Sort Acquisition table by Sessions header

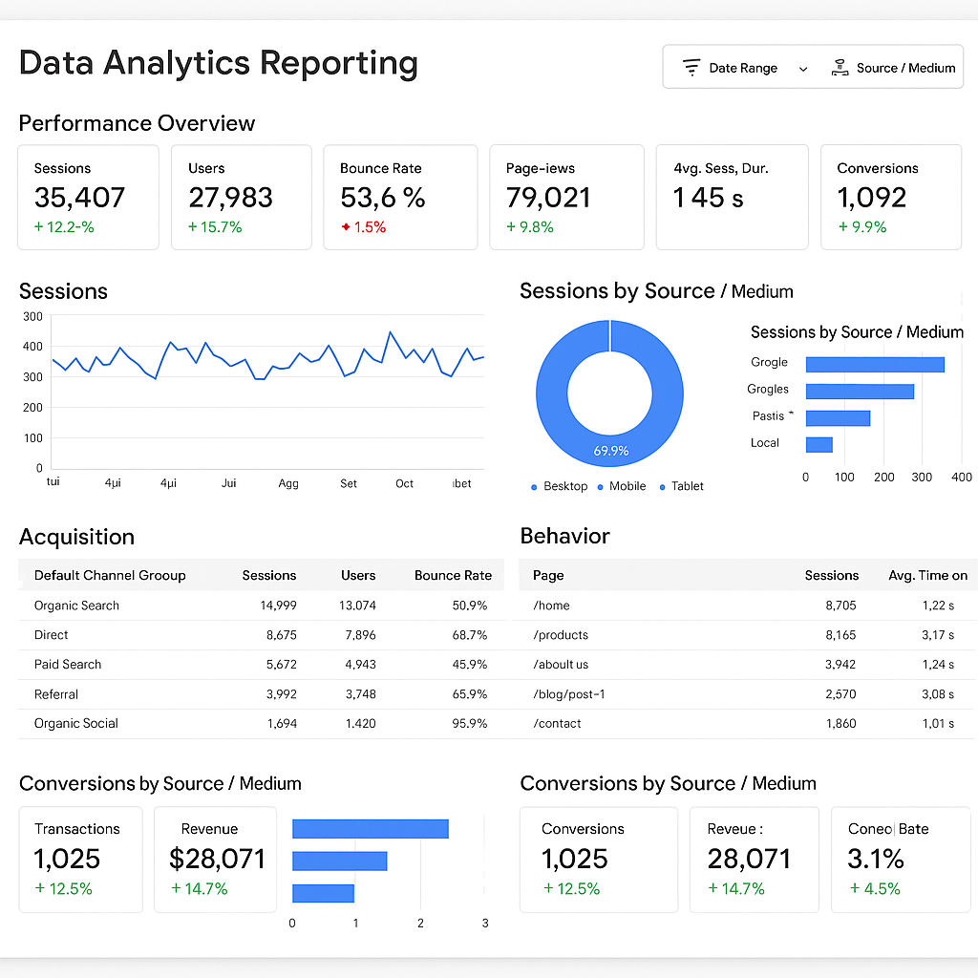click(268, 575)
